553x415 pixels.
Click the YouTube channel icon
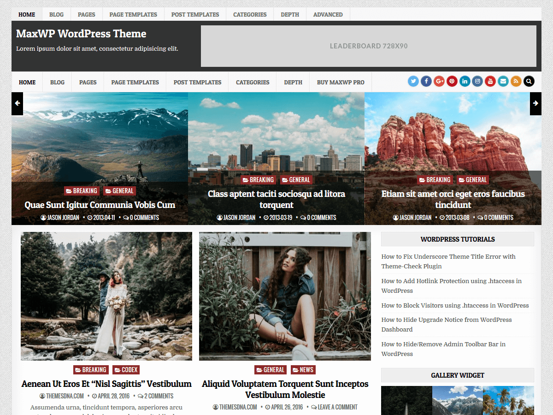click(x=490, y=81)
